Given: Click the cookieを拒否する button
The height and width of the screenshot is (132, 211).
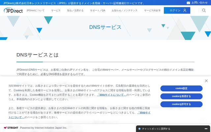Looking at the screenshot, I should point(181,96).
